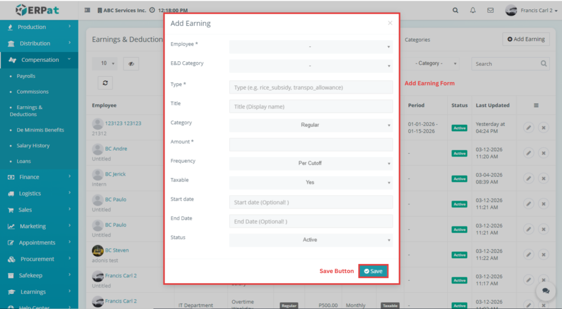562x309 pixels.
Task: Open the 123123 123123 employee link
Action: tap(123, 123)
